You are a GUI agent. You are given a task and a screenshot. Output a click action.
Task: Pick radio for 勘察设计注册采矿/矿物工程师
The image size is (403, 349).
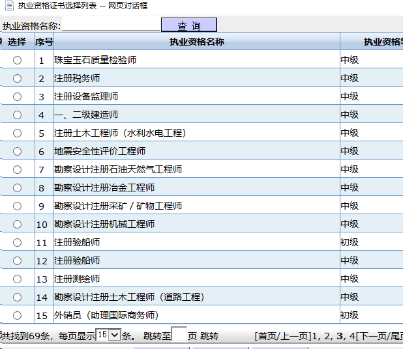point(17,206)
